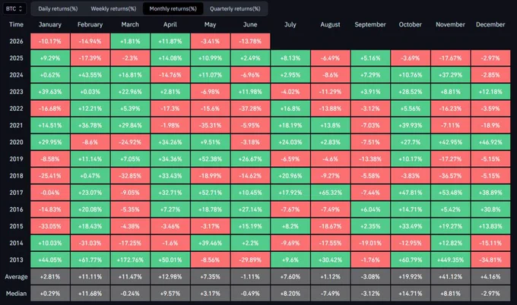The image size is (517, 305).
Task: Select the 2026 row label
Action: [16, 41]
